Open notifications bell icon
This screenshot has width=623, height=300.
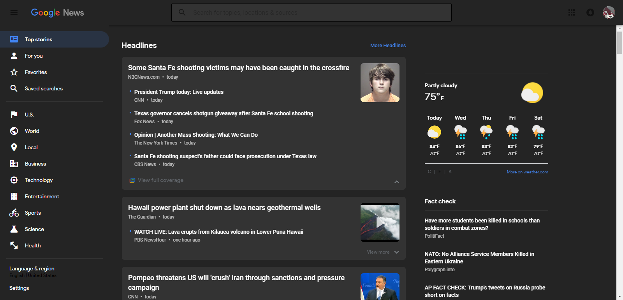(x=590, y=12)
